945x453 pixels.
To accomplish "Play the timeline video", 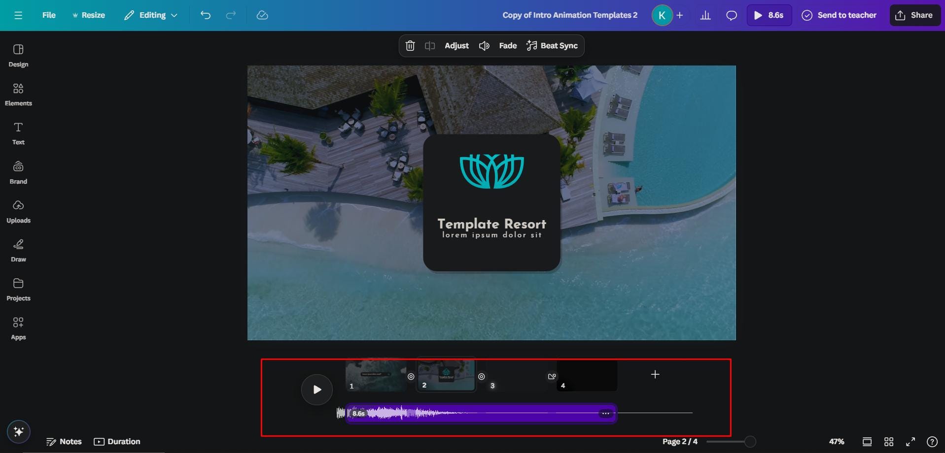I will click(317, 389).
